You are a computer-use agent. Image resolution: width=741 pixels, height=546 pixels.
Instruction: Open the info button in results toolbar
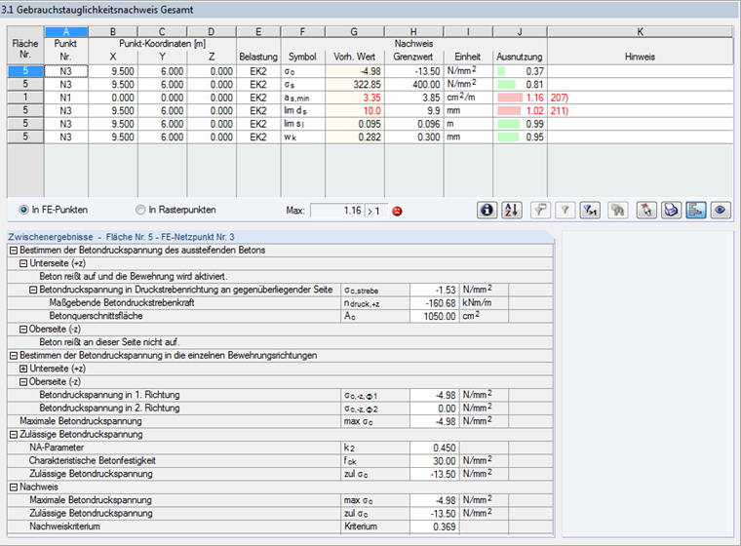(487, 210)
